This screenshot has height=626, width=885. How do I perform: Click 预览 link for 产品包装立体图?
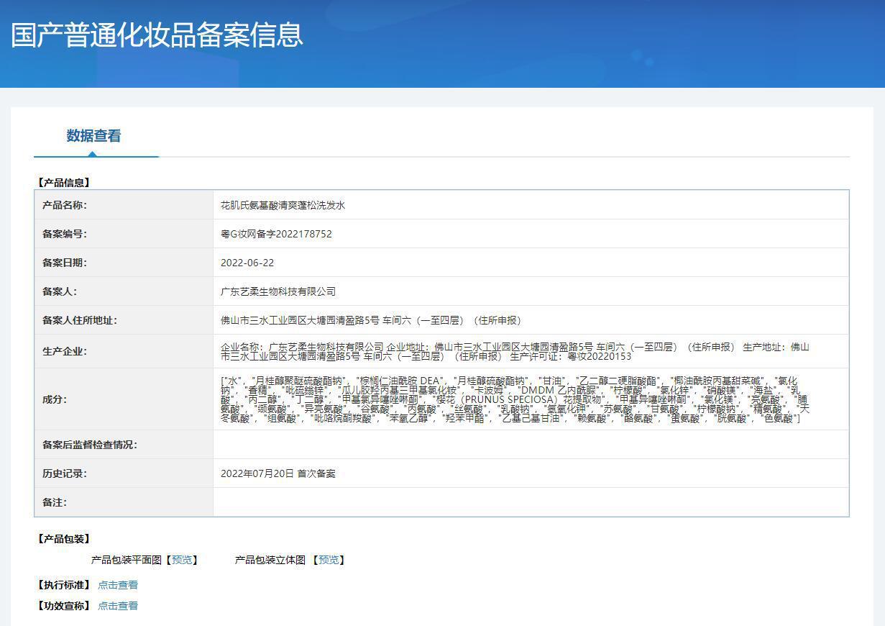click(329, 560)
